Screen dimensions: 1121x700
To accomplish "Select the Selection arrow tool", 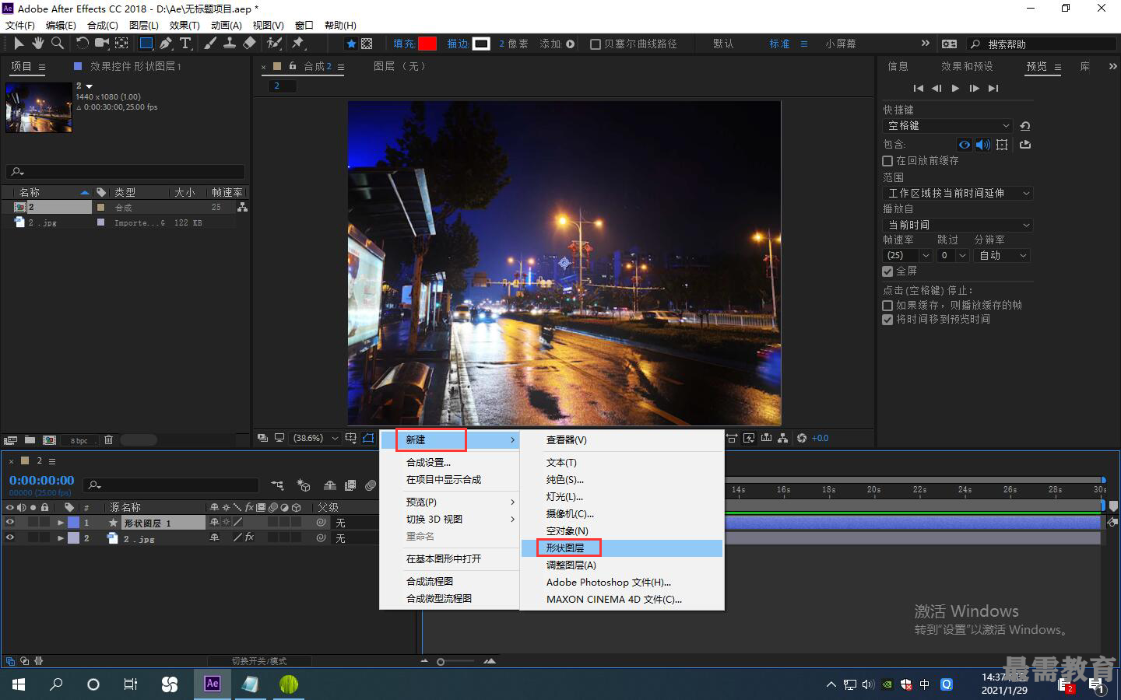I will 19,44.
